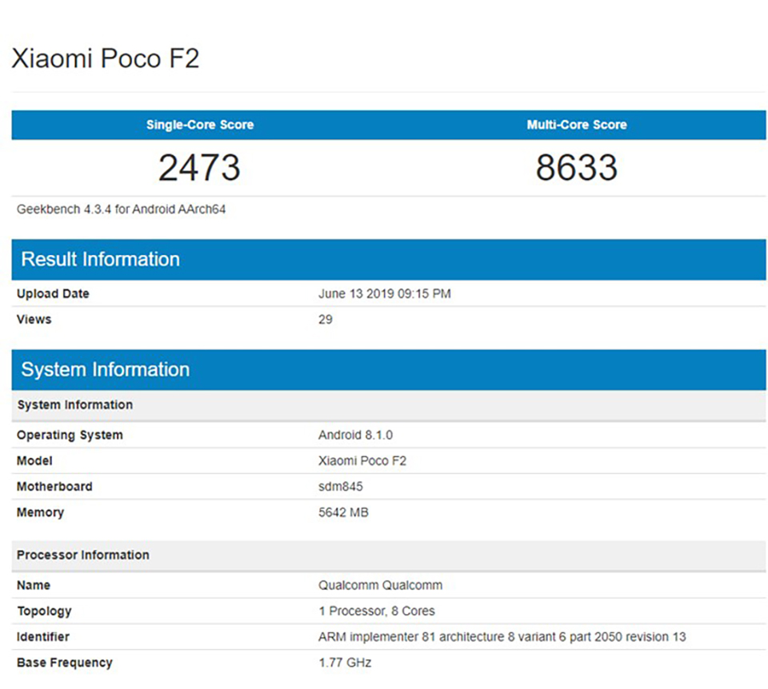Select the 5642 MB memory value
The height and width of the screenshot is (689, 768).
pos(343,512)
